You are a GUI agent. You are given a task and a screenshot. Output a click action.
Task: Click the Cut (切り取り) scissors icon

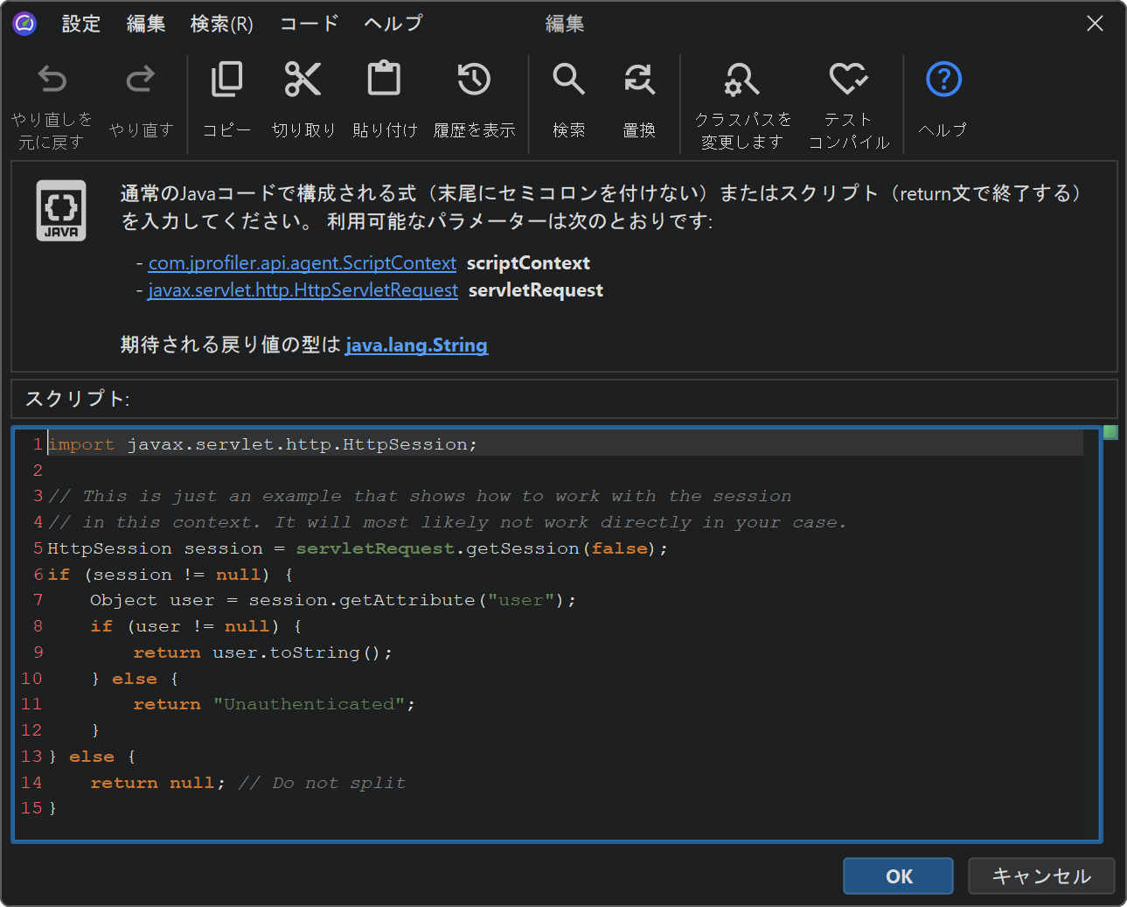click(303, 80)
